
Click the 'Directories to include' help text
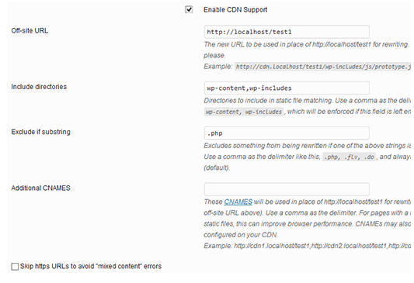[307, 100]
